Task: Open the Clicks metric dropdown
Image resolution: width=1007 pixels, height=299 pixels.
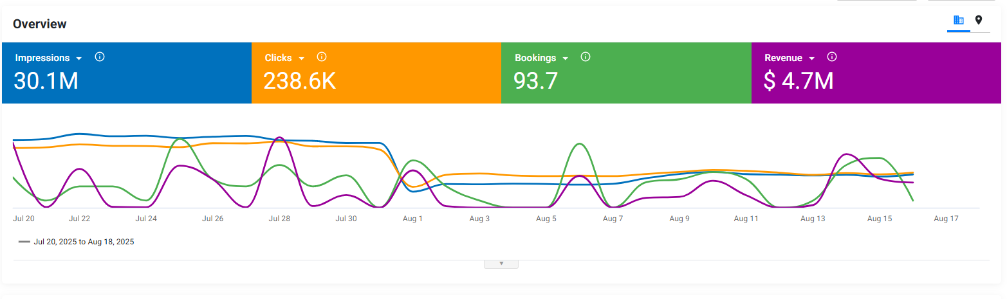Action: click(x=301, y=59)
